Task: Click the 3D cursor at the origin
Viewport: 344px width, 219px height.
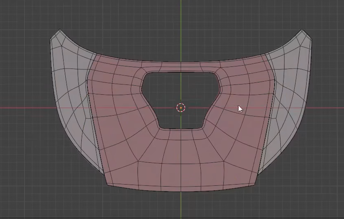Action: (x=181, y=107)
